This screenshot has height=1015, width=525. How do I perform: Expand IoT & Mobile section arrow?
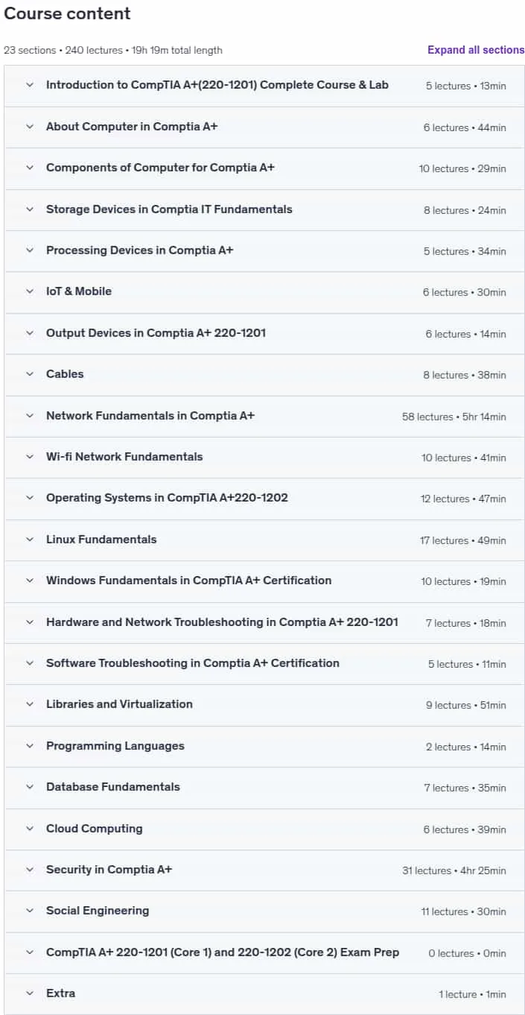pyautogui.click(x=30, y=291)
